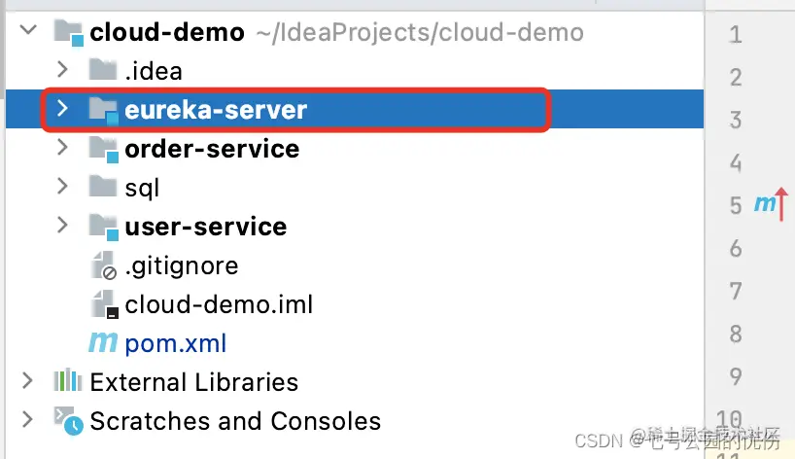795x459 pixels.
Task: Select the sql folder label
Action: (142, 188)
